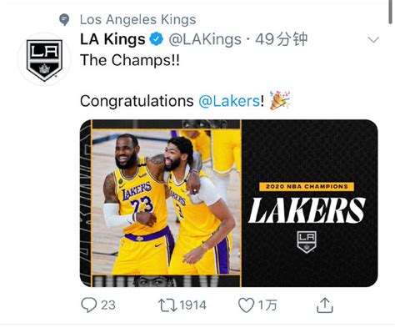Click the scrollbar on the right edge
395x333 pixels.
click(391, 13)
